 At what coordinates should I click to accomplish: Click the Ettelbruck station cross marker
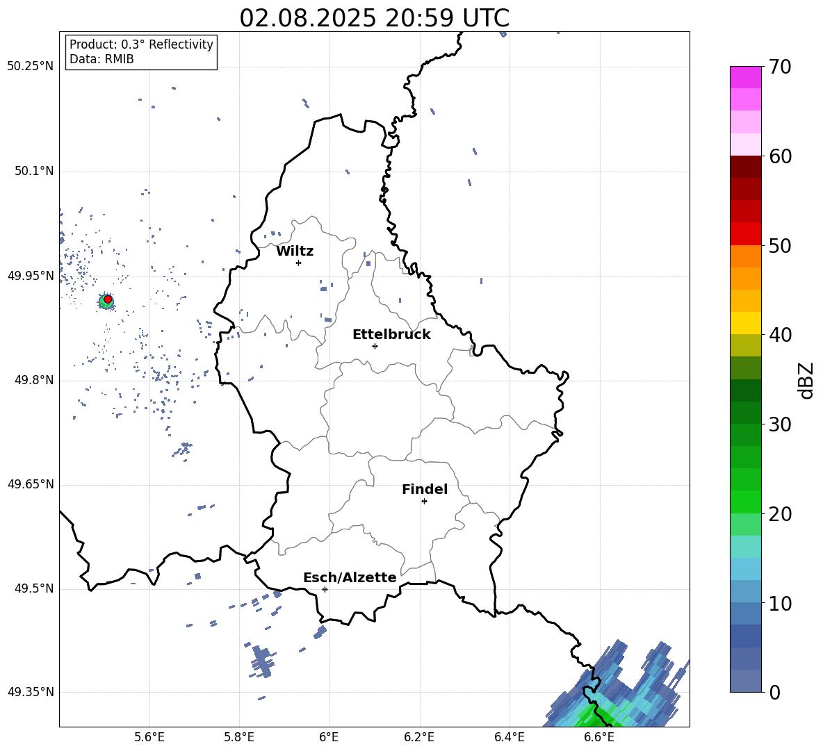click(x=375, y=346)
